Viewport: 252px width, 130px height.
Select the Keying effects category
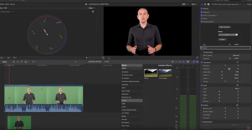pos(132,100)
